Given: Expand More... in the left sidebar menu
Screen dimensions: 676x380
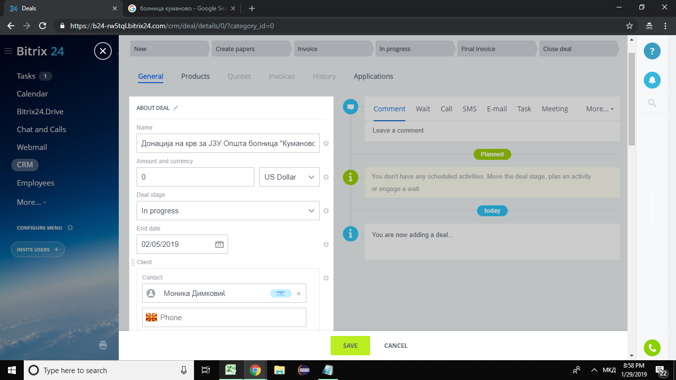Looking at the screenshot, I should coord(31,202).
